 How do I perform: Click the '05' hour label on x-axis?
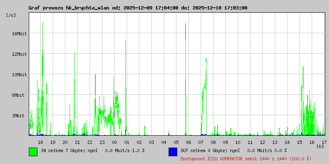pos(176,142)
